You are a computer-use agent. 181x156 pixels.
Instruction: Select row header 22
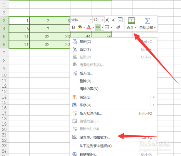pos(4,140)
